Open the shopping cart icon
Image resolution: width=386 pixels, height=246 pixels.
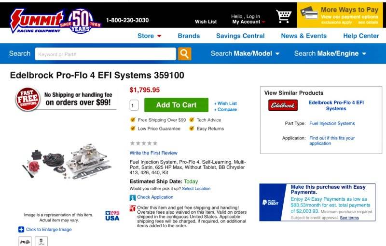coord(284,16)
